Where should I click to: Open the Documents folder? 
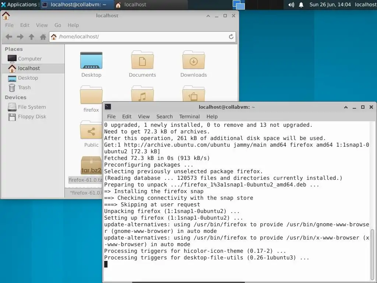142,60
